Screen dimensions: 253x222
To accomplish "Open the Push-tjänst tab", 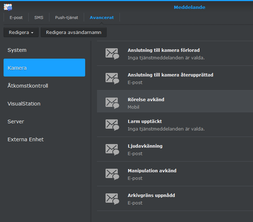I will tap(67, 18).
